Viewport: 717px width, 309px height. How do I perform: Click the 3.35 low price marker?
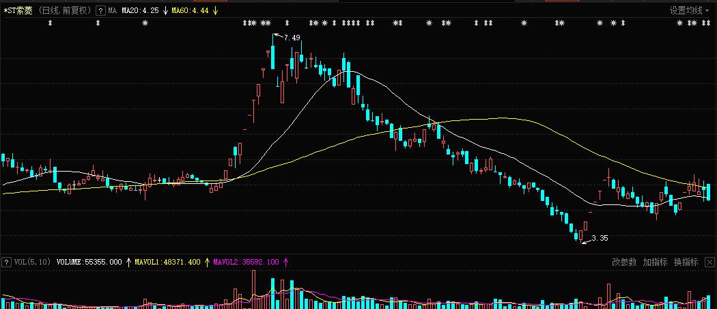coord(599,239)
